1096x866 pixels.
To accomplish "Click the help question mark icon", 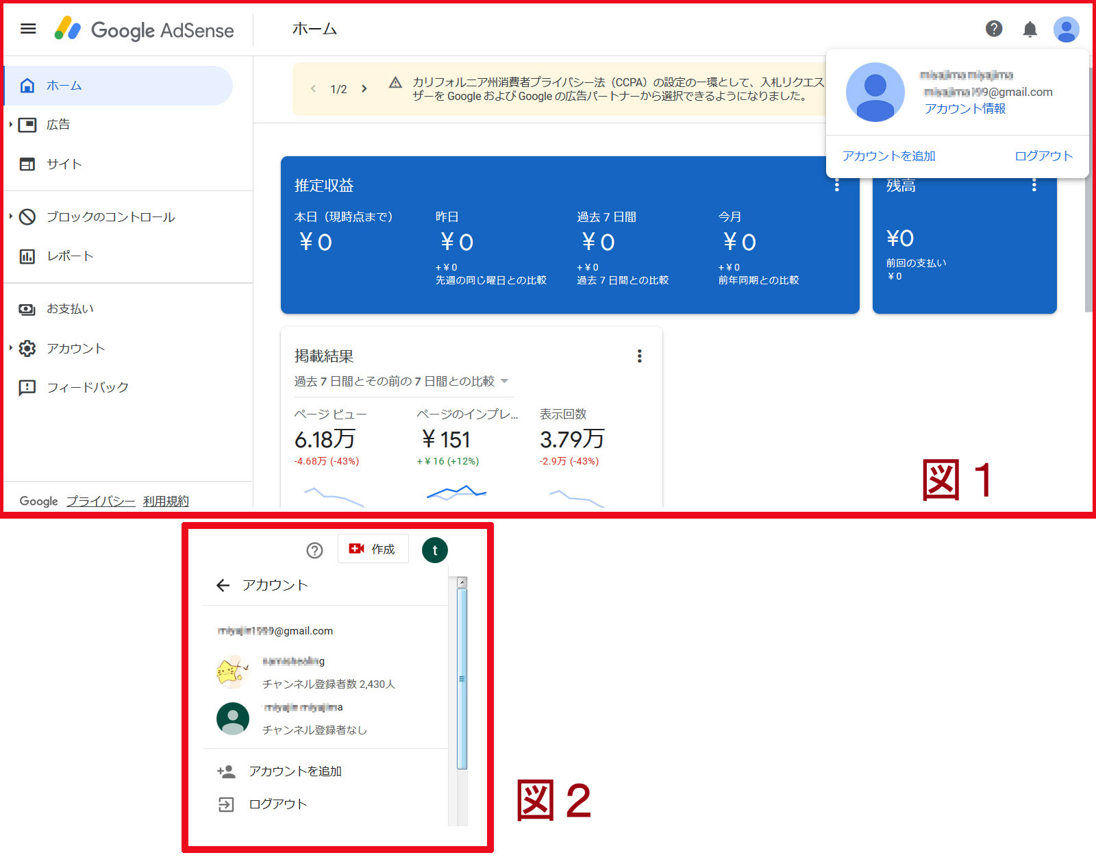I will [994, 29].
